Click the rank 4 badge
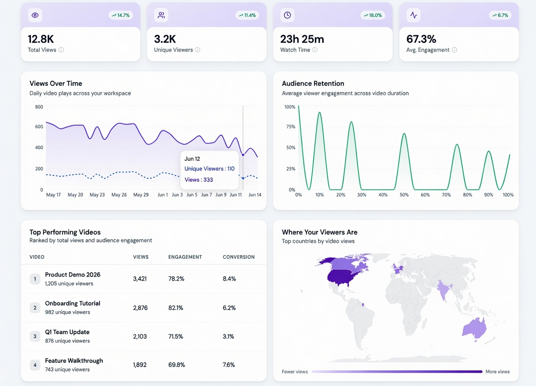 click(35, 365)
